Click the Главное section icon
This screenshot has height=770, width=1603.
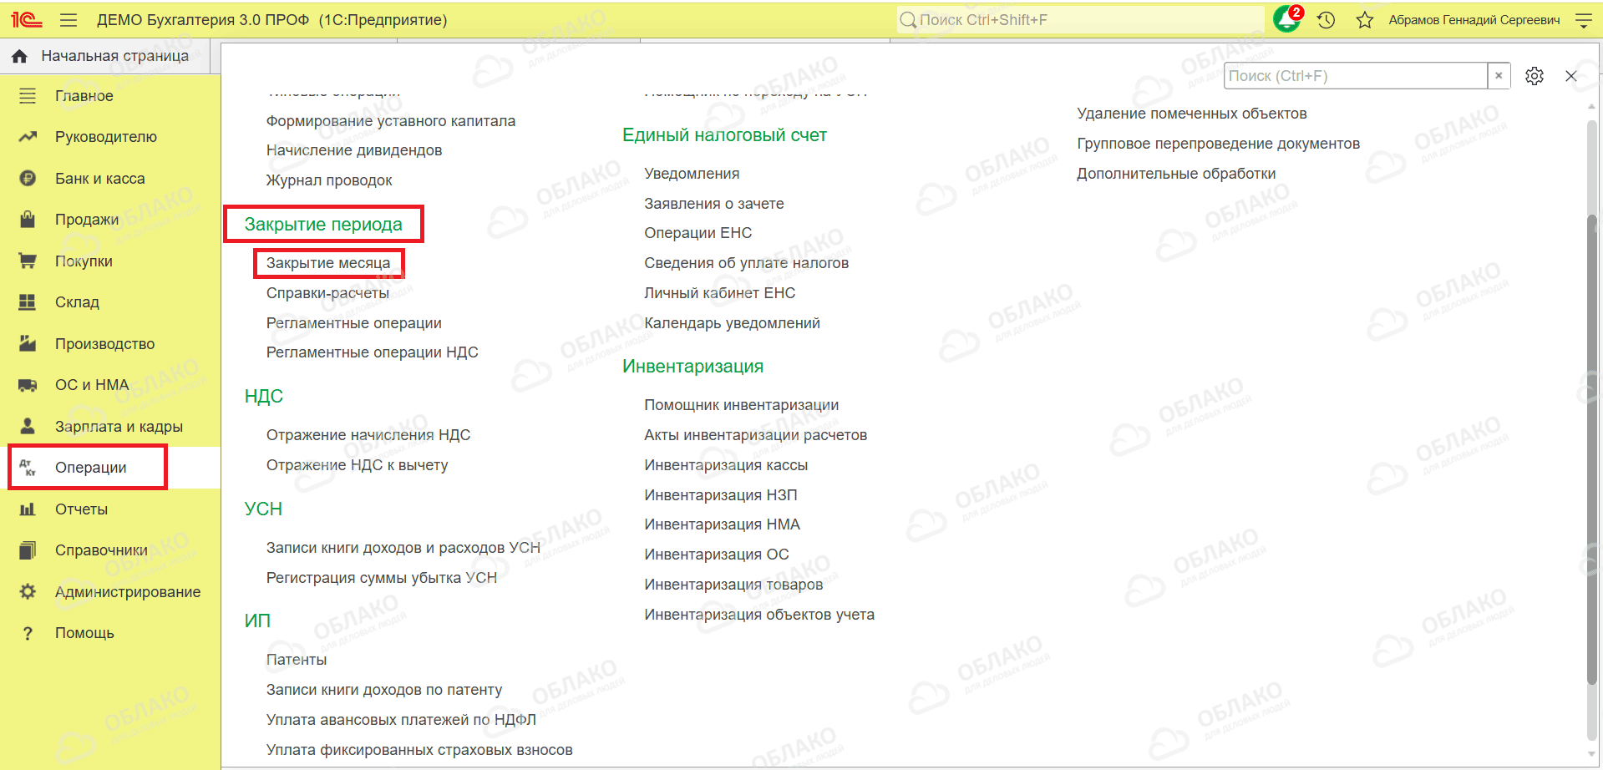[28, 96]
